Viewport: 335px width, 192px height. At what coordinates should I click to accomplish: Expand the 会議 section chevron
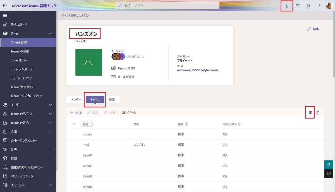pyautogui.click(x=51, y=131)
